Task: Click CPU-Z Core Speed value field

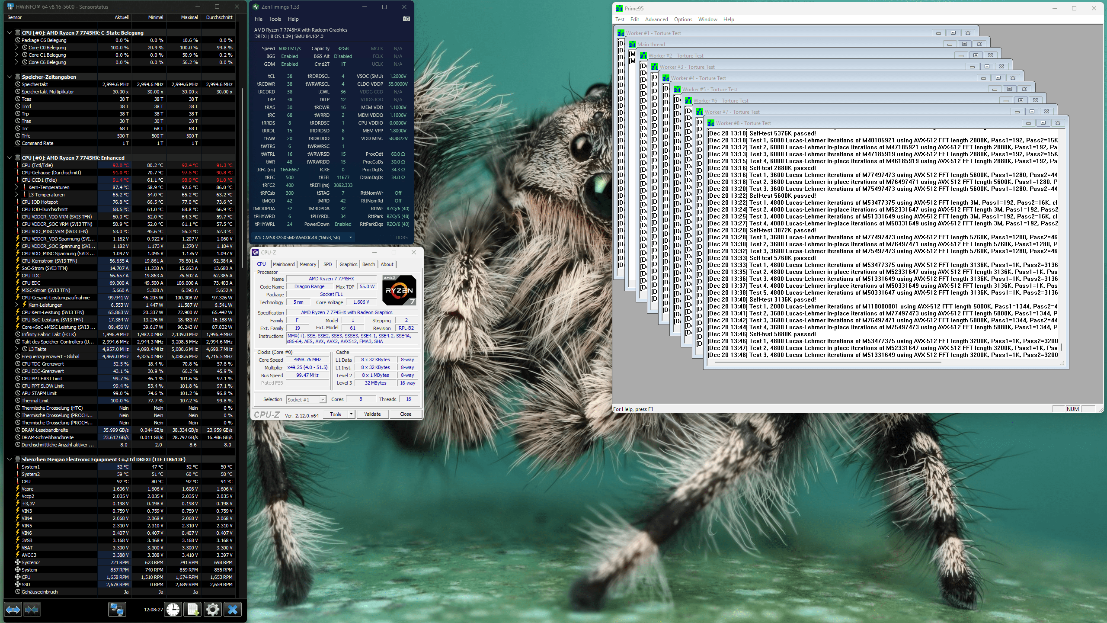Action: point(308,360)
